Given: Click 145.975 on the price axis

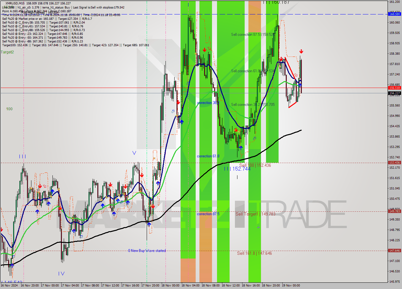Looking at the screenshot, I should click(x=394, y=282).
